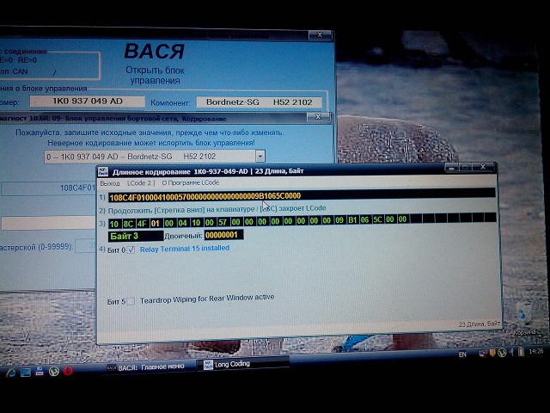Enable Бит 5 Teardrop Wiping checkbox
The image size is (550, 413).
click(x=131, y=301)
